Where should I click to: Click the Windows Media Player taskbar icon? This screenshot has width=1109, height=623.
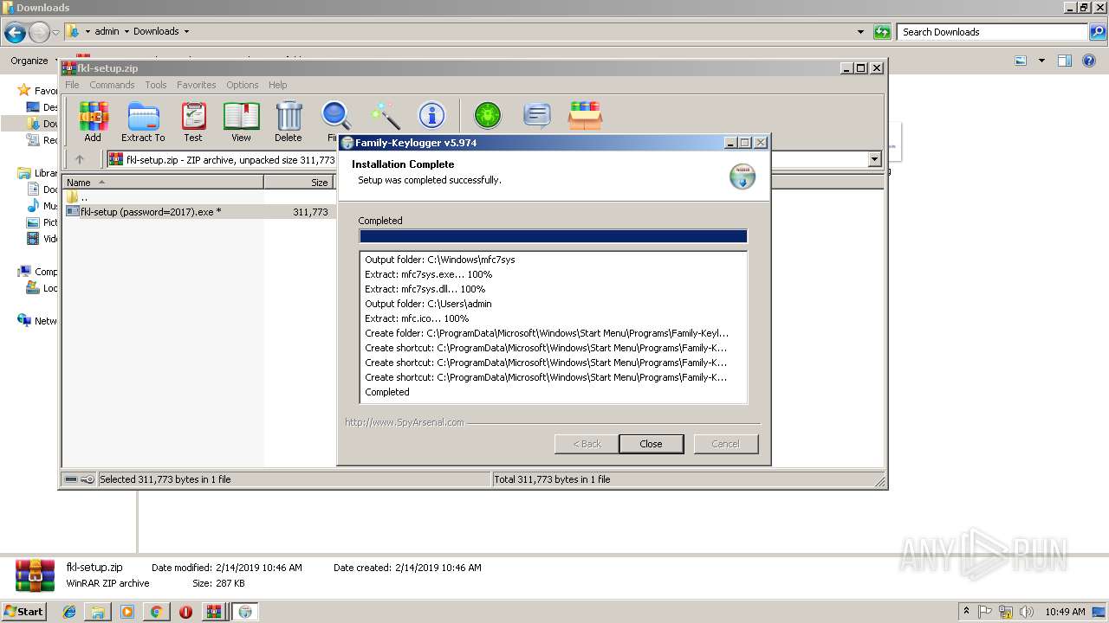tap(127, 612)
